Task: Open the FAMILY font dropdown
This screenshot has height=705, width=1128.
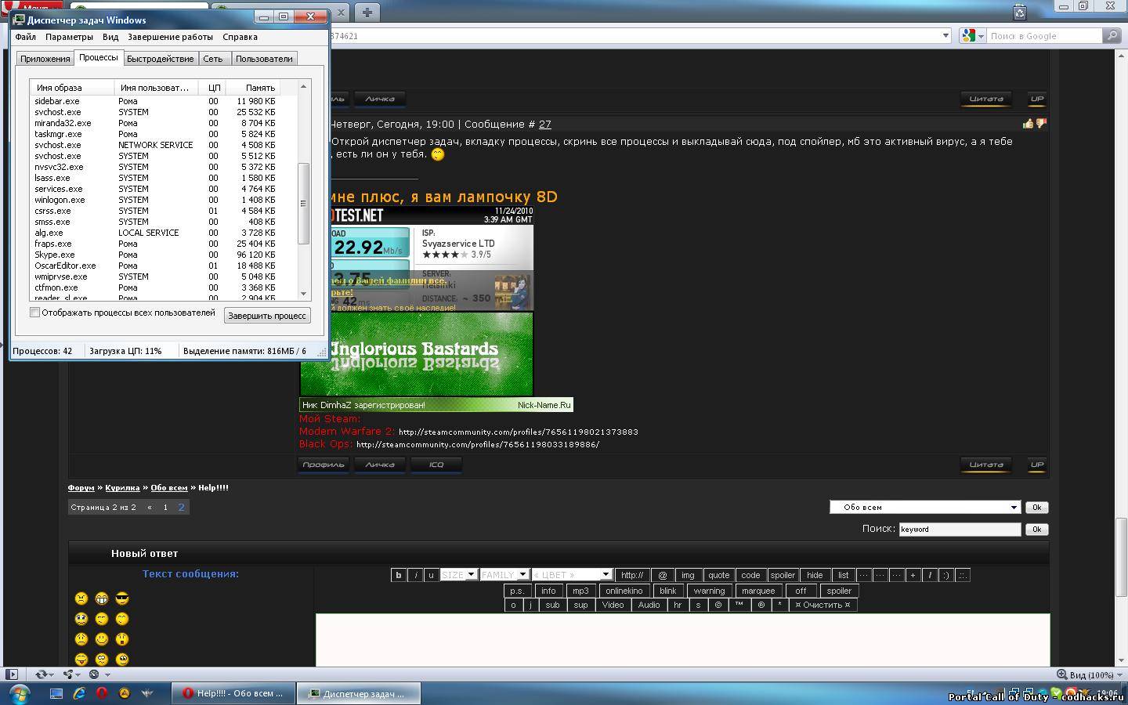Action: point(504,575)
